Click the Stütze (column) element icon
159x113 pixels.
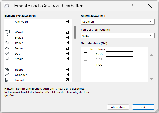(x=7, y=38)
